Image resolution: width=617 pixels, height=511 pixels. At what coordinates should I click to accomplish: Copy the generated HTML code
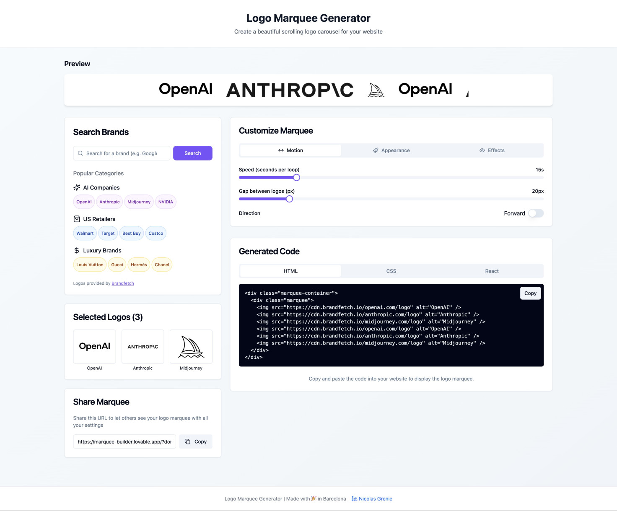tap(530, 293)
